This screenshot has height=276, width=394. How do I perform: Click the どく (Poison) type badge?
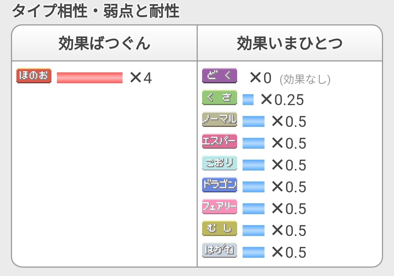(220, 75)
